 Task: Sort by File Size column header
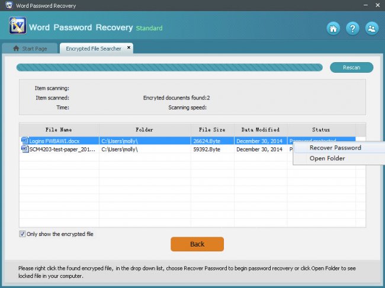[x=212, y=130]
